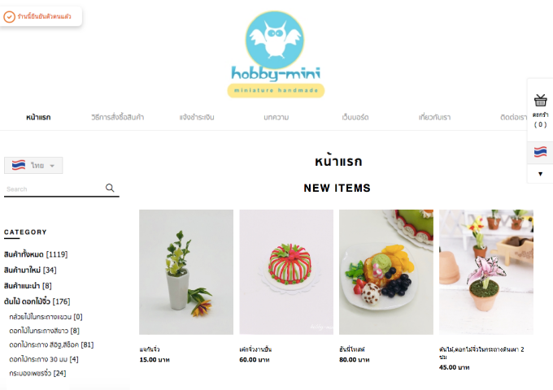Open แจ้งชำระเงิน payment menu
Screen dimensions: 553x390
(x=197, y=117)
